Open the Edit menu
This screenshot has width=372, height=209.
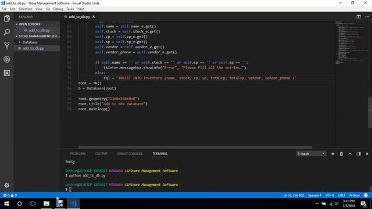[x=12, y=9]
